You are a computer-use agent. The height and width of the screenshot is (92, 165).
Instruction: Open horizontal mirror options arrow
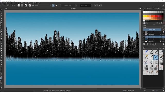97,5
